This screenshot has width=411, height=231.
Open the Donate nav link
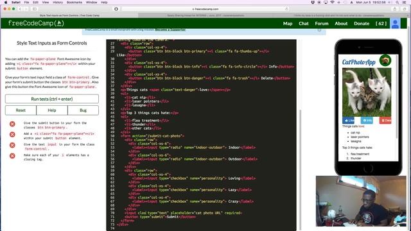[362, 23]
